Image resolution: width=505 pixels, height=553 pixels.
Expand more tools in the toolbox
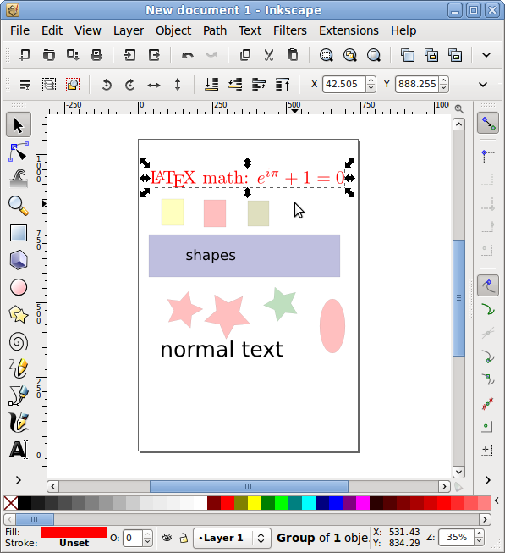19,480
